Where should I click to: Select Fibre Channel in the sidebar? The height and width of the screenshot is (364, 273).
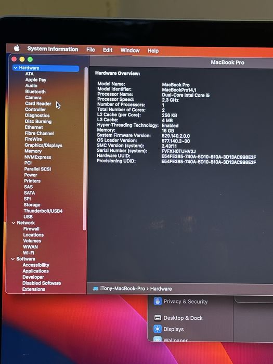click(39, 133)
